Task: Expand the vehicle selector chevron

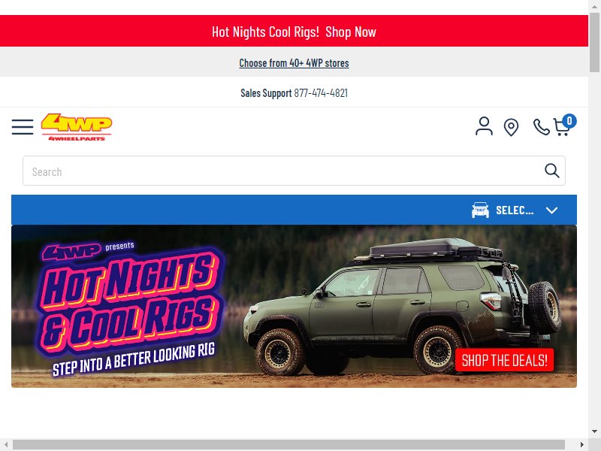Action: [x=551, y=210]
